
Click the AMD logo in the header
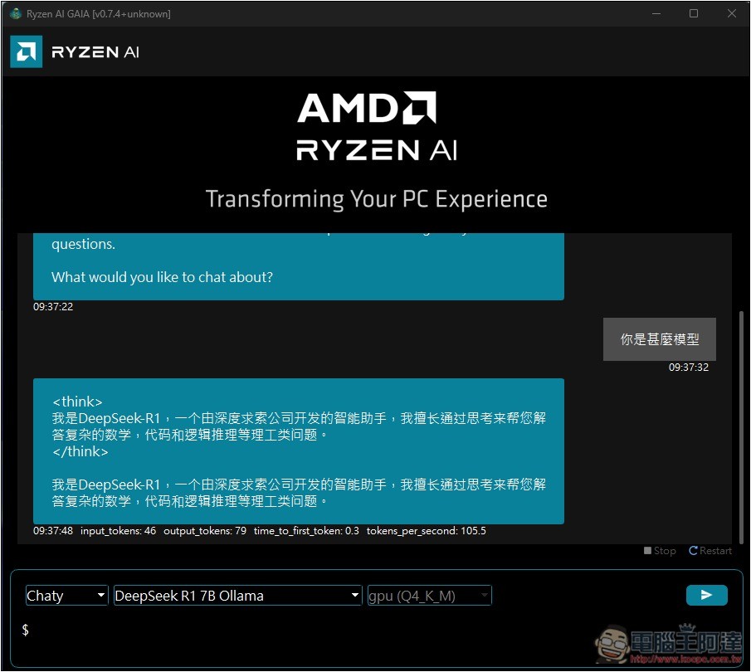coord(26,52)
